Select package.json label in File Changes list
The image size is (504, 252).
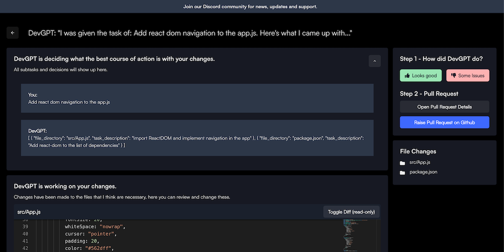pos(423,172)
